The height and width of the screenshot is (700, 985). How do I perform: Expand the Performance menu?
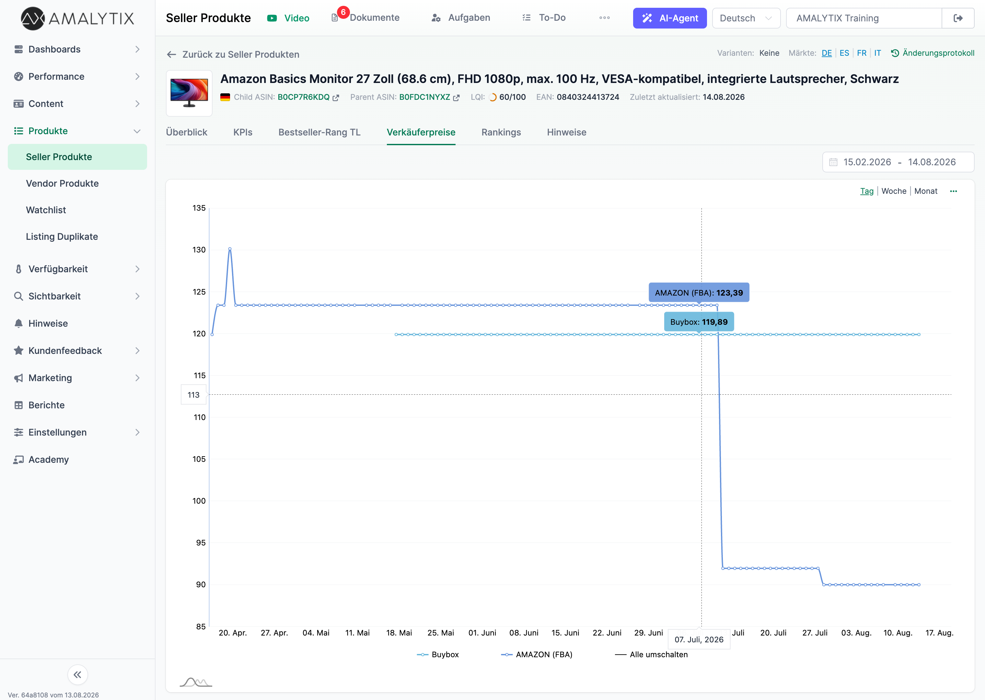(x=77, y=76)
